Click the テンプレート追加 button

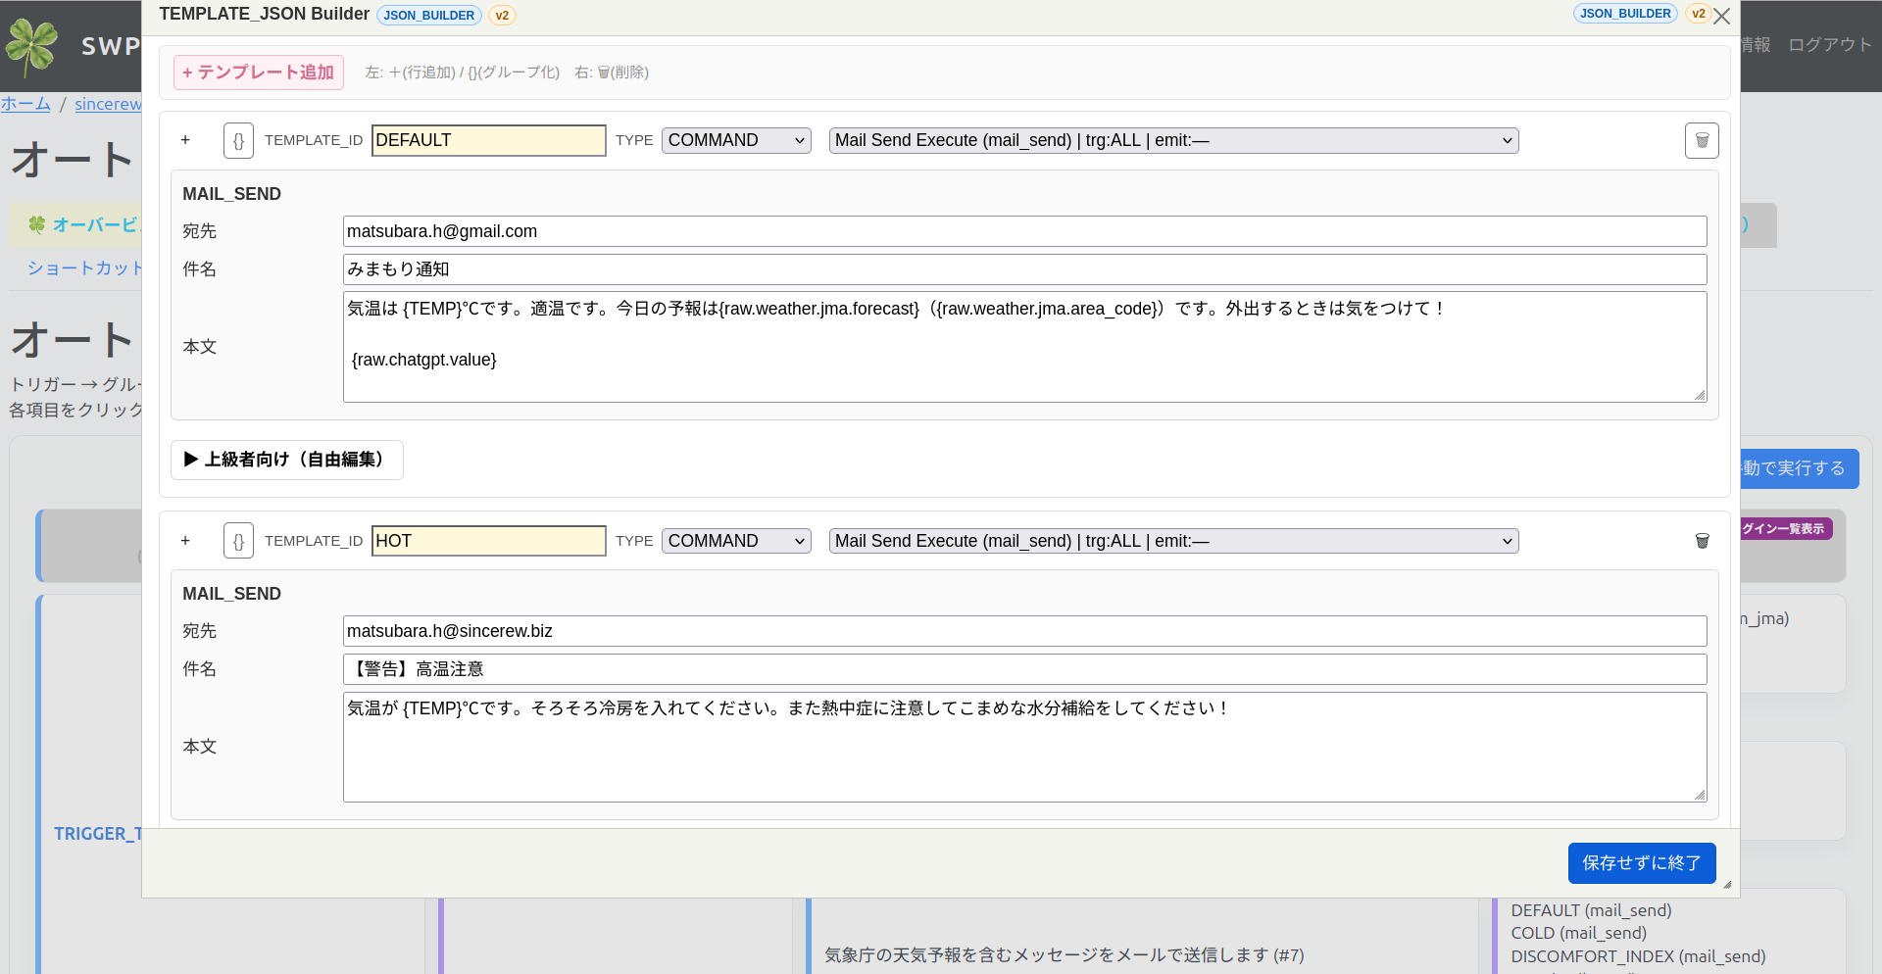(258, 72)
